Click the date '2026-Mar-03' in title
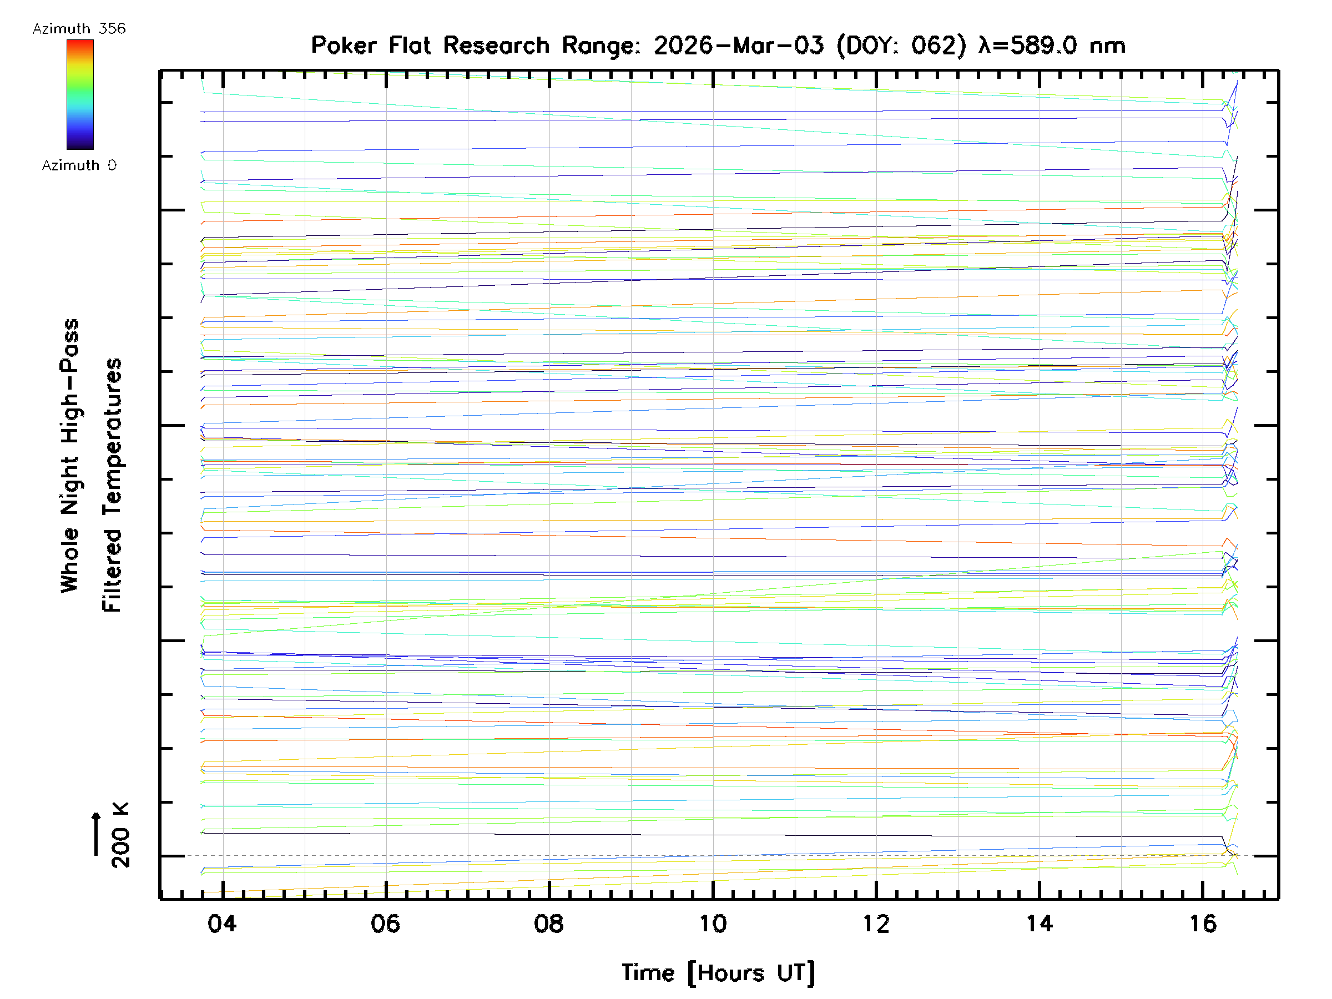The image size is (1332, 999). coord(738,46)
